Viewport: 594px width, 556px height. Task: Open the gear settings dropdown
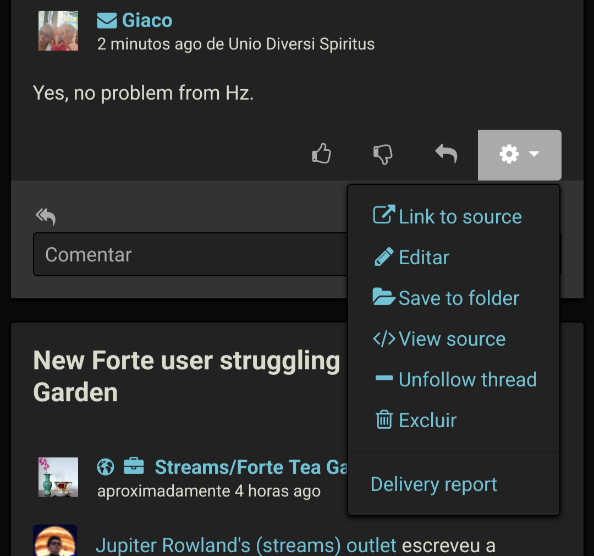click(519, 155)
